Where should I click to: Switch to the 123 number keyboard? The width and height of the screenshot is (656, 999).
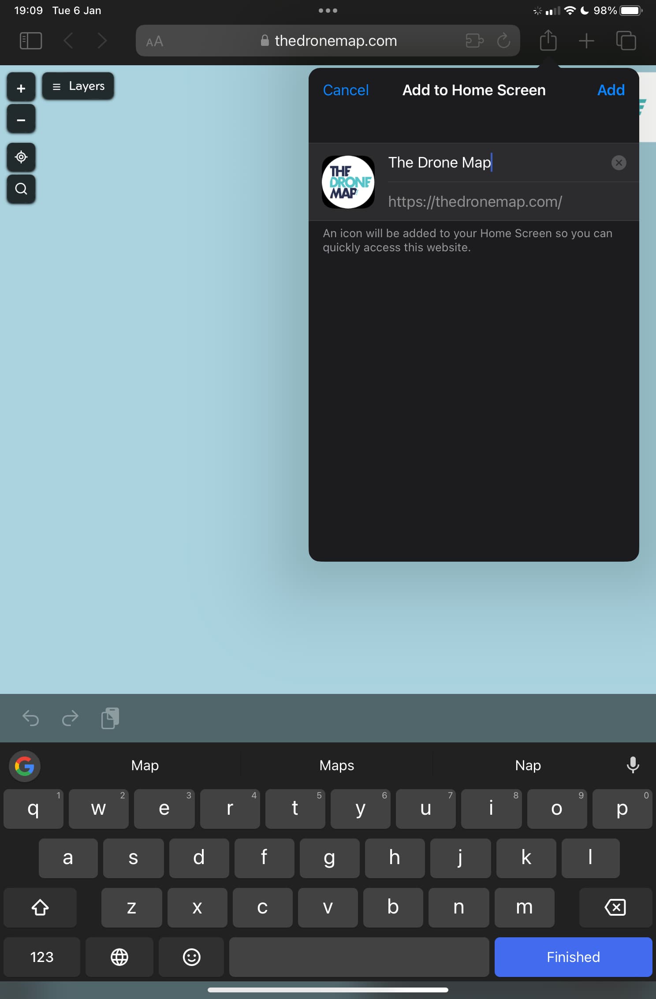(x=42, y=957)
